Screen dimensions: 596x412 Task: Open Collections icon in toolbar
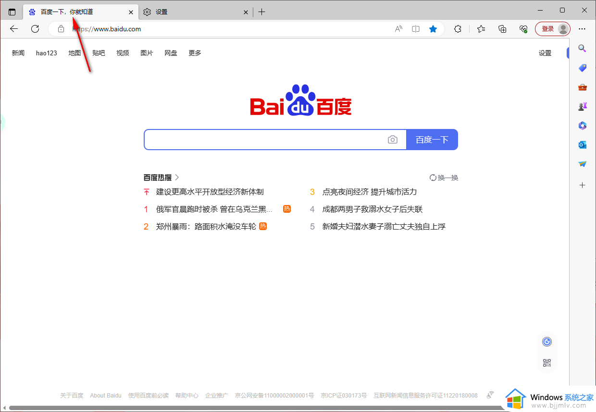click(x=502, y=29)
